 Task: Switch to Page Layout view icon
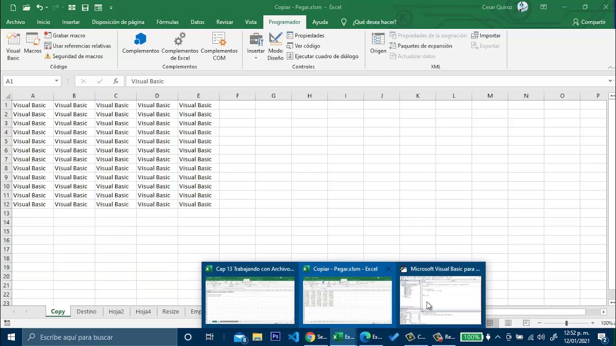pyautogui.click(x=508, y=323)
